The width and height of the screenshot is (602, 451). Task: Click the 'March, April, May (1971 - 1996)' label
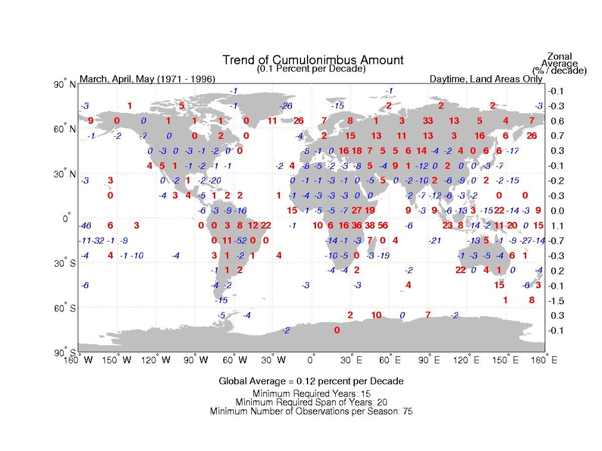pos(148,79)
